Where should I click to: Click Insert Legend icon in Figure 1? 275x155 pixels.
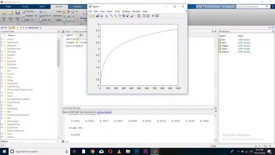click(148, 16)
